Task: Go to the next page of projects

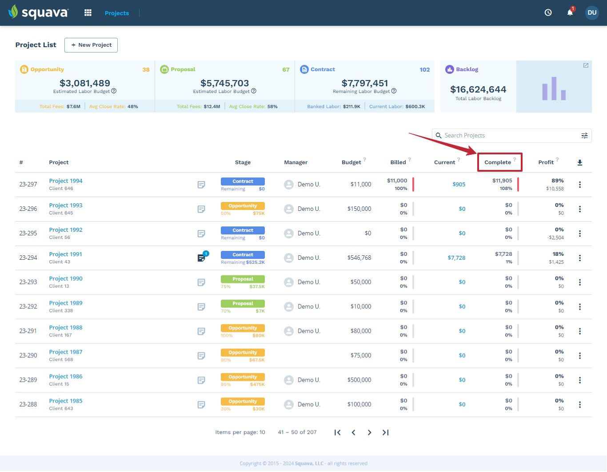Action: pyautogui.click(x=369, y=432)
